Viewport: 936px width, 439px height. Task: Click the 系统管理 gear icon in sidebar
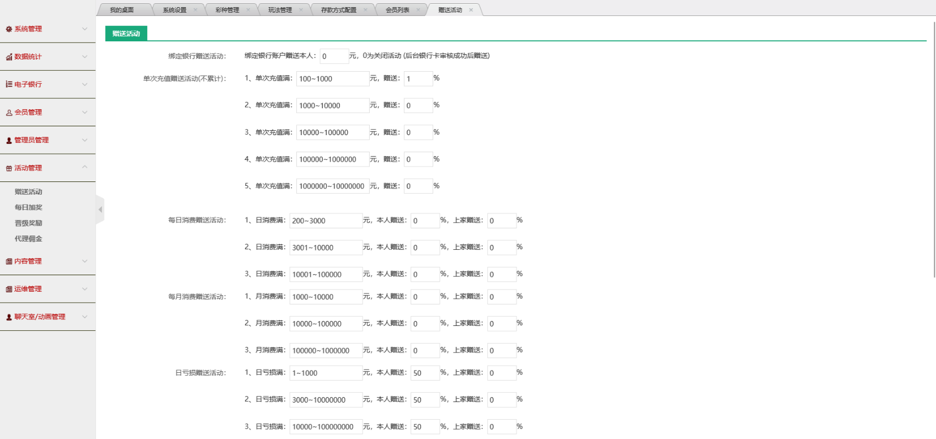(9, 29)
